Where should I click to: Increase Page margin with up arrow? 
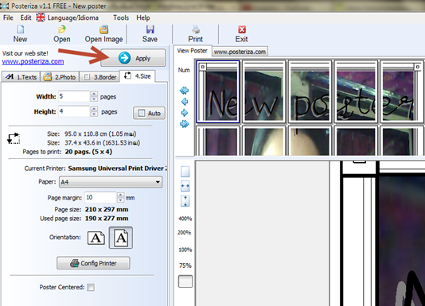[121, 195]
